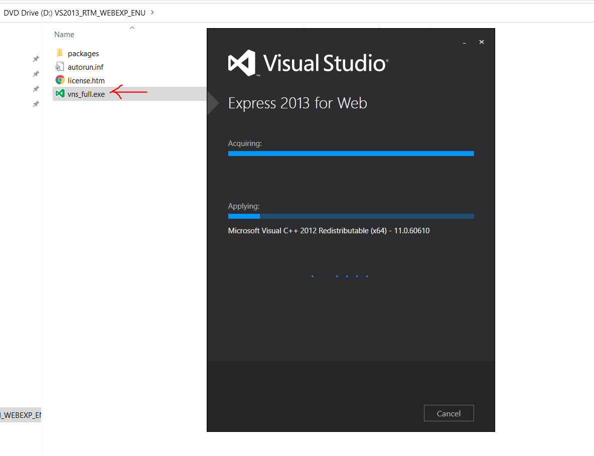This screenshot has height=456, width=594.
Task: Click the Applying label
Action: click(x=244, y=206)
